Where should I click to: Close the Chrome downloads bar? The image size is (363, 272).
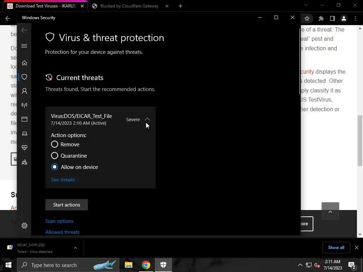357,248
